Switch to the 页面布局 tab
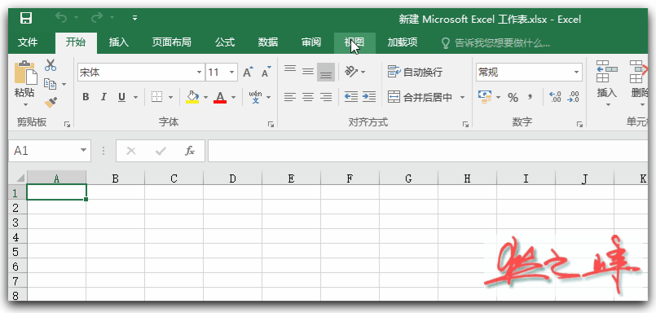The image size is (656, 313). pos(171,42)
